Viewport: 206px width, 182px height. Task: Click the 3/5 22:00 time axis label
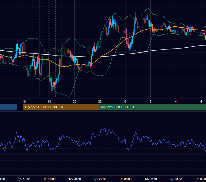[100, 179]
